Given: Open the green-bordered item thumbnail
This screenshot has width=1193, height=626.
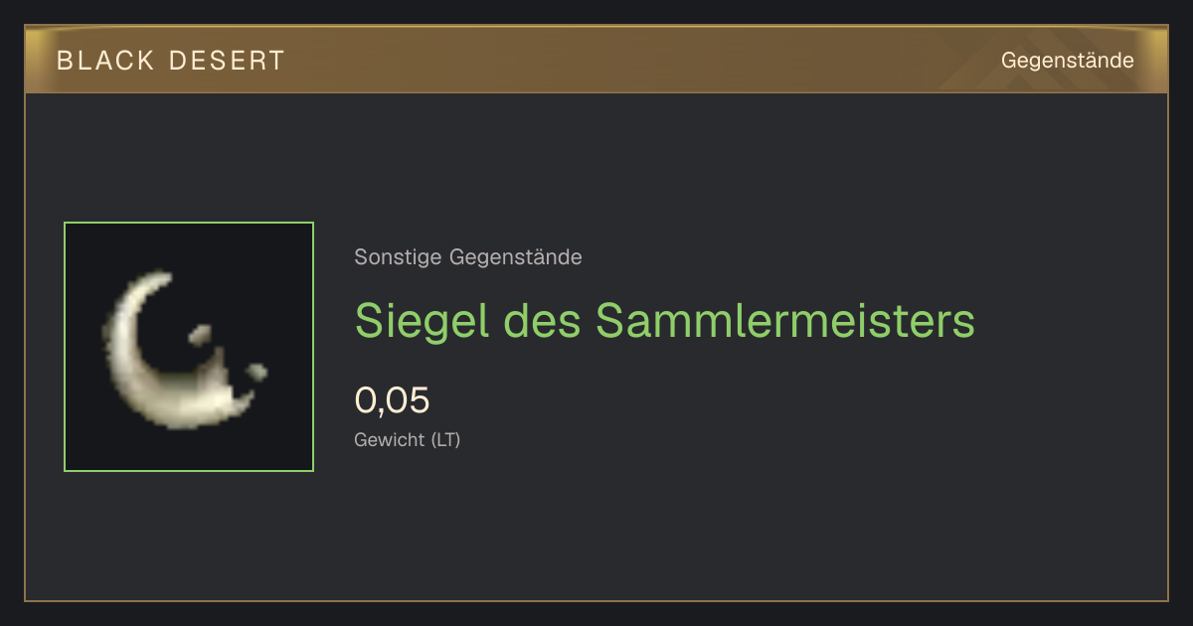Looking at the screenshot, I should click(189, 347).
